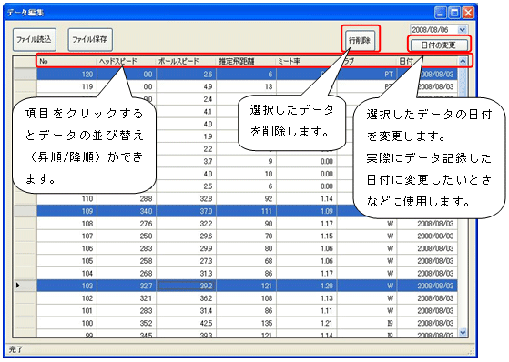509x362 pixels.
Task: Click head speed cell "32.7"
Action: coord(127,286)
